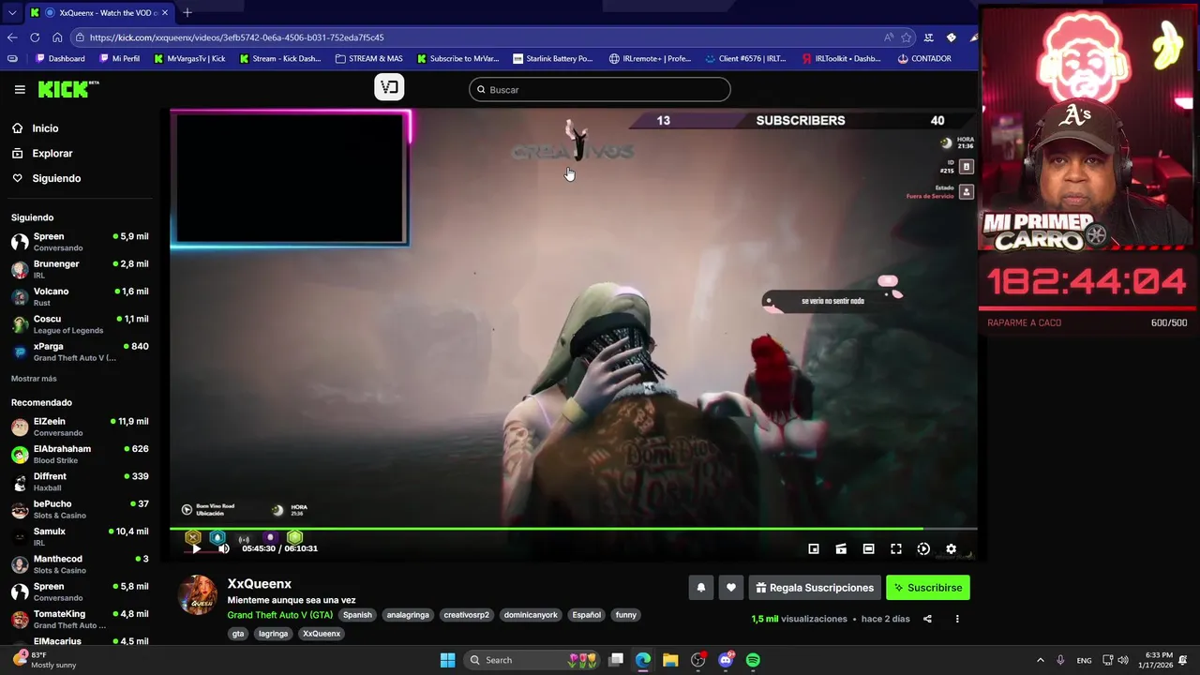Open Volcano channel in sidebar

pyautogui.click(x=80, y=296)
